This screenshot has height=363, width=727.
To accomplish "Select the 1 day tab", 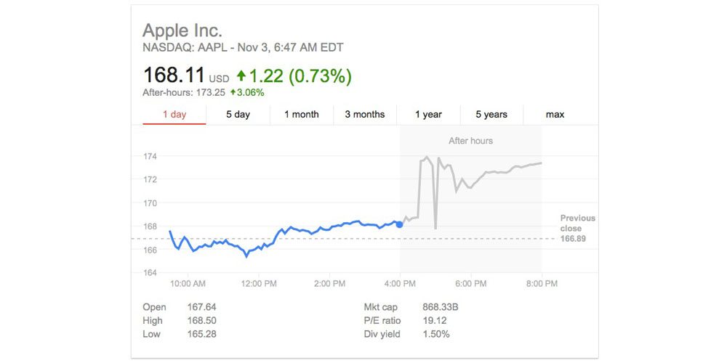I will [x=174, y=115].
